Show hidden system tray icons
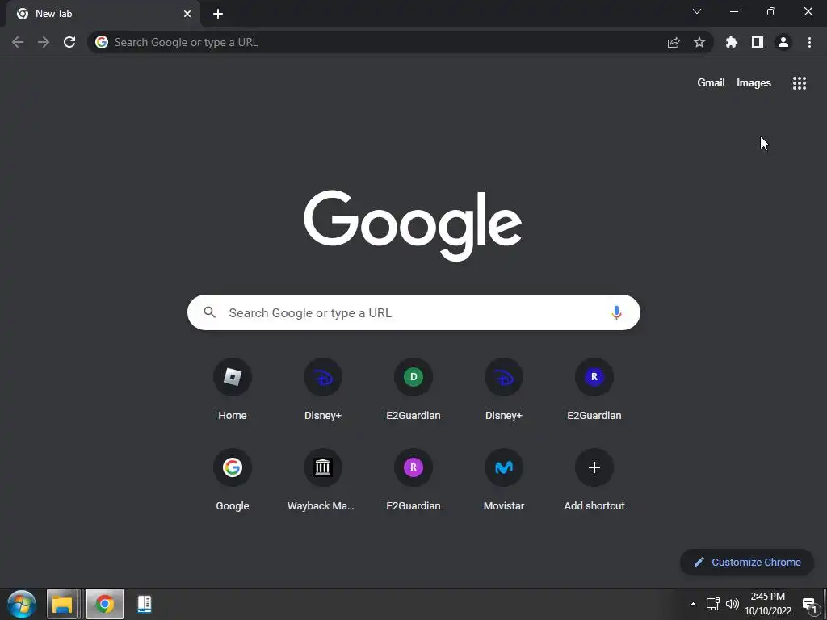The image size is (827, 620). (x=693, y=604)
